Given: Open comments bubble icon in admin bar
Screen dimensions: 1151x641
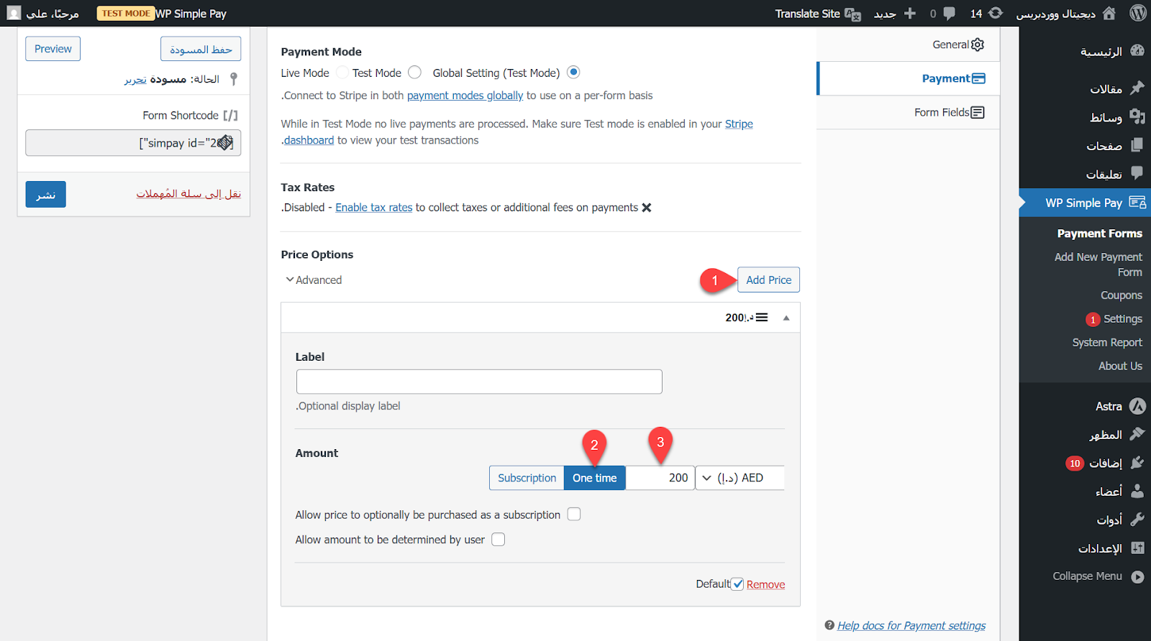Looking at the screenshot, I should 950,13.
